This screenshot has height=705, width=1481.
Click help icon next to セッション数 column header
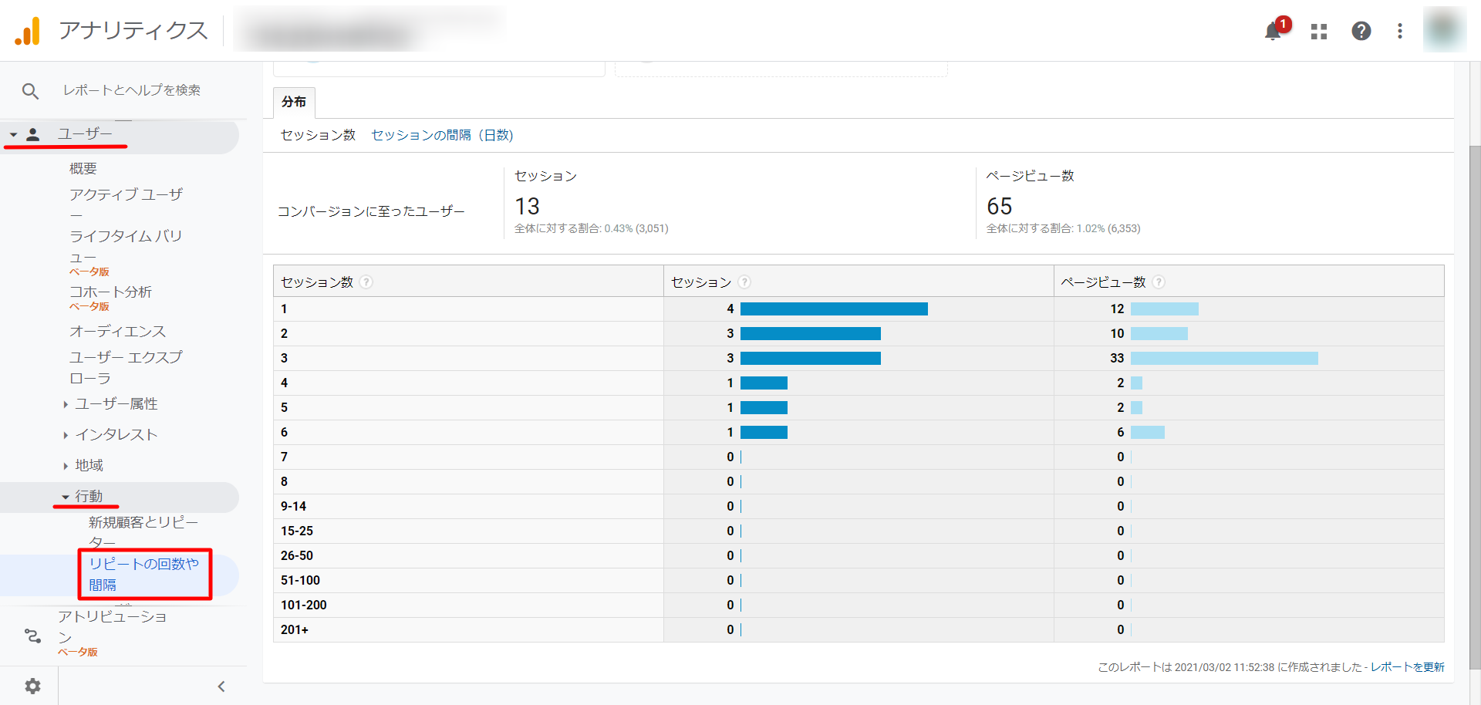(x=366, y=282)
